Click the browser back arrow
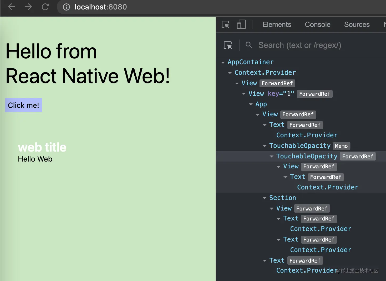Image resolution: width=386 pixels, height=281 pixels. 12,7
